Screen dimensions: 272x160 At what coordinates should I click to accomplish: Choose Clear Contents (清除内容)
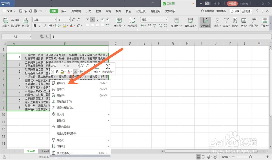[80, 127]
